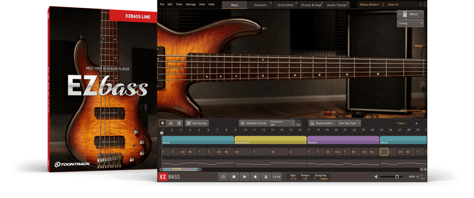Select the Chorus song part
Image resolution: width=474 pixels, height=198 pixels.
[x=343, y=140]
